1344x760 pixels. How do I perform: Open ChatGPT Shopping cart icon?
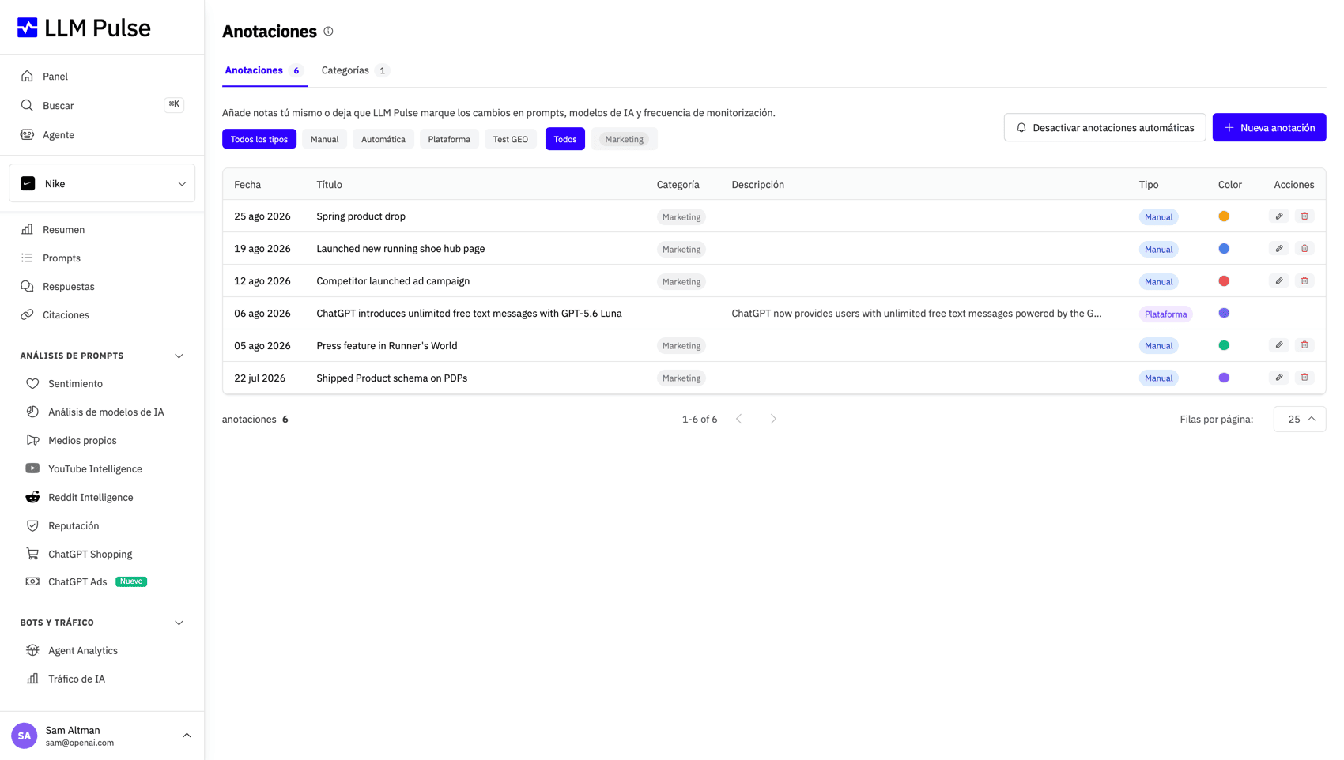tap(32, 554)
